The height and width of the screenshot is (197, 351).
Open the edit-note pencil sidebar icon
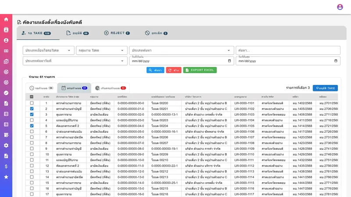pos(6,135)
